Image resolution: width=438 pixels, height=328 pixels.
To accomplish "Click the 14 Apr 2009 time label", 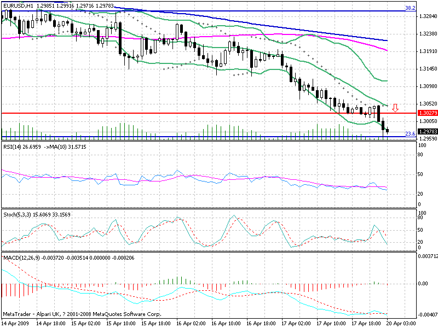I will (x=16, y=324).
